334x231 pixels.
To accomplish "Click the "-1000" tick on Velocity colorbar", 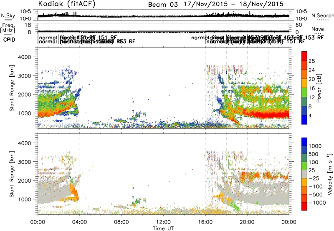I will point(317,203).
